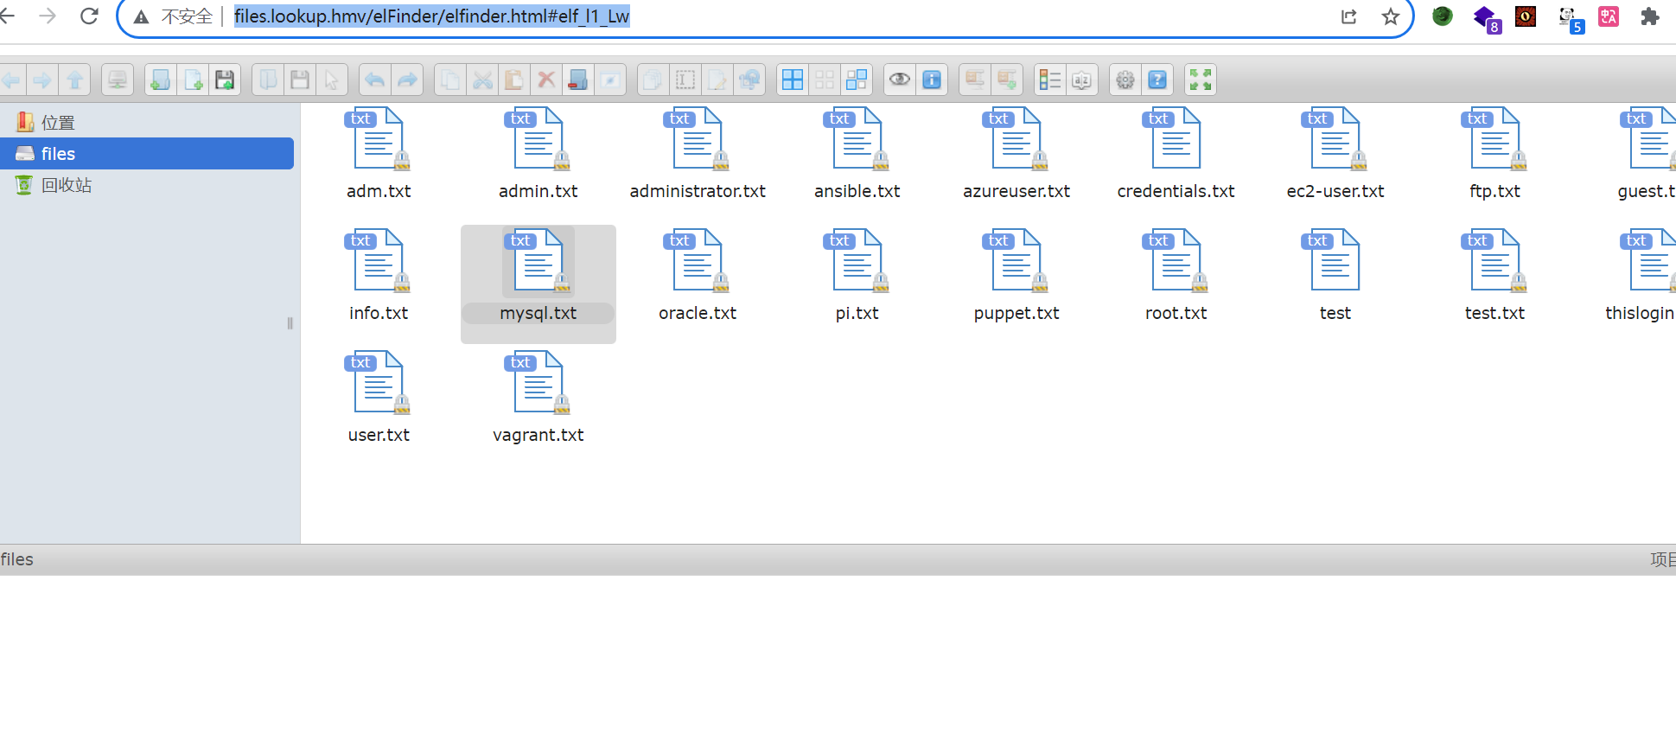Click the undo arrow icon
The width and height of the screenshot is (1676, 740).
click(374, 80)
